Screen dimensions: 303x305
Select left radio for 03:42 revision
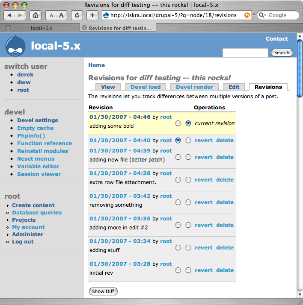pos(178,202)
